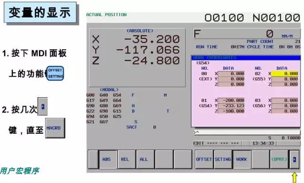Screen dimensions: 304x183
Task: Click the G54 Y value -233.123 field
Action: click(x=231, y=106)
